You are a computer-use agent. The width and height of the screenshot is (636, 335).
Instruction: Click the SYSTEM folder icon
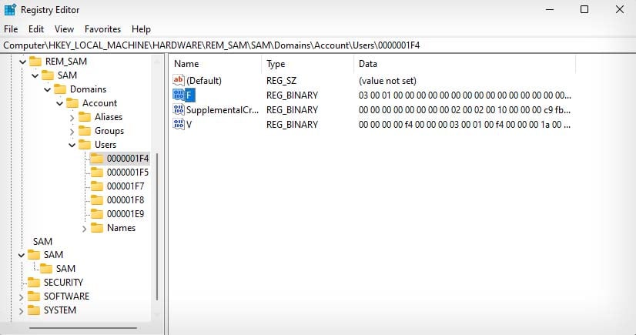[x=34, y=310]
